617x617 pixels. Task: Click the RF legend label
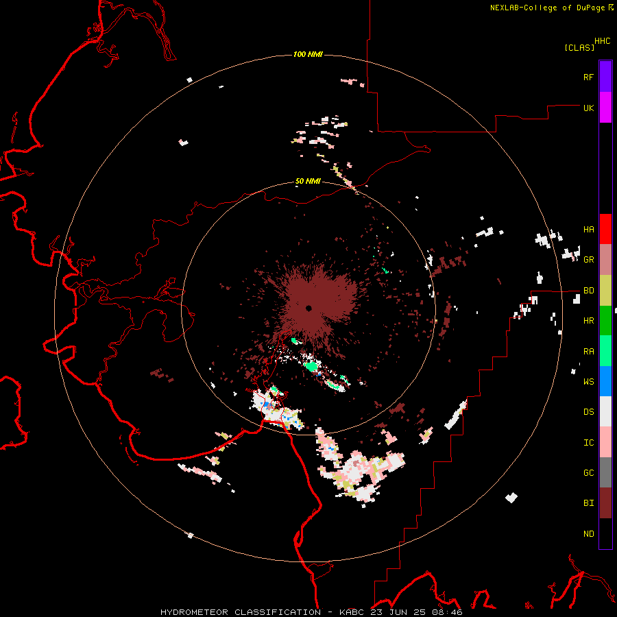pyautogui.click(x=588, y=77)
